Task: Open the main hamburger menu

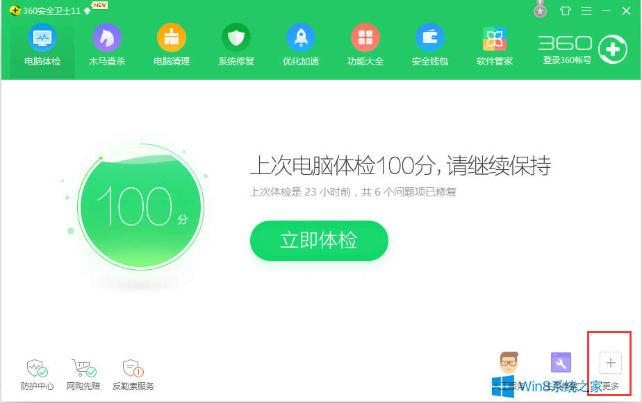Action: 586,10
